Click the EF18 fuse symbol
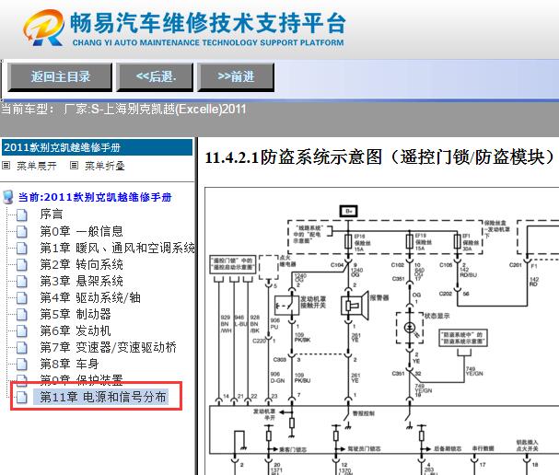The width and height of the screenshot is (559, 475). (x=348, y=242)
